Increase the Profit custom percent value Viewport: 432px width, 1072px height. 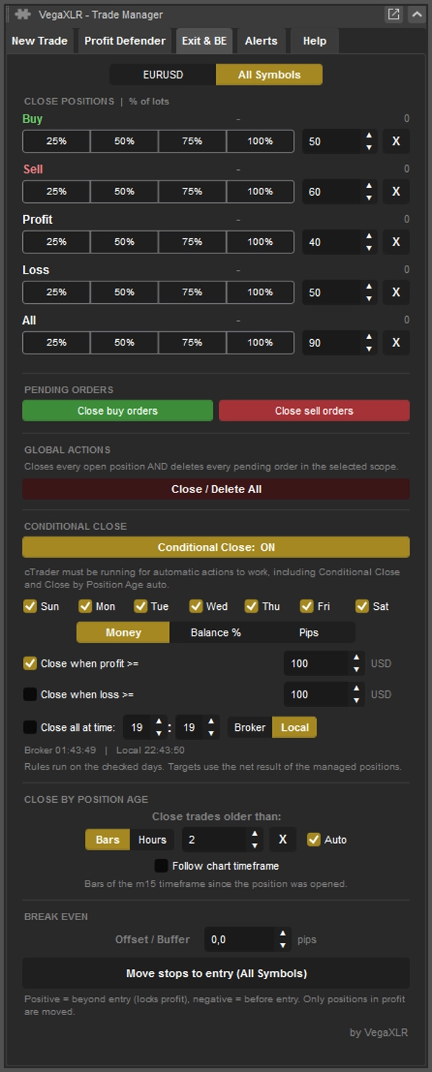click(x=369, y=236)
